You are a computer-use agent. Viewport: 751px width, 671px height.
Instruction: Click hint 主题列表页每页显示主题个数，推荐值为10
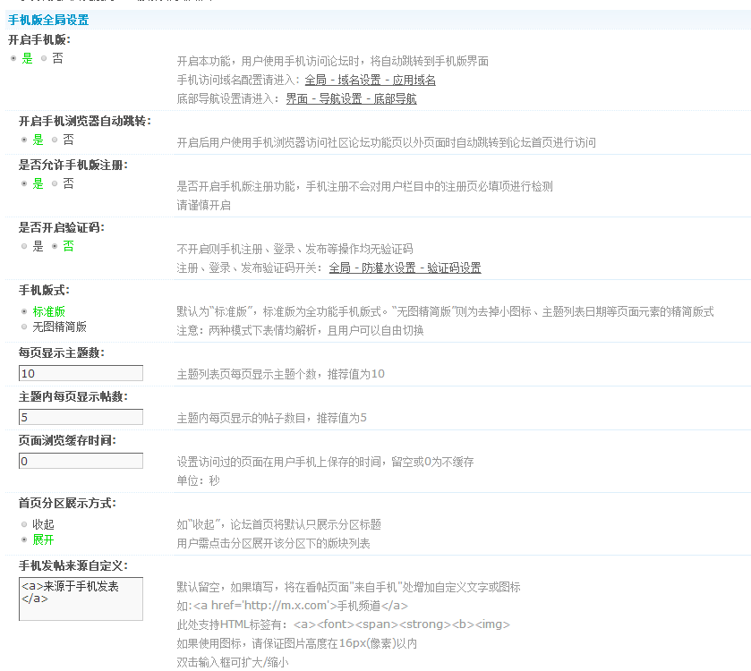(281, 374)
